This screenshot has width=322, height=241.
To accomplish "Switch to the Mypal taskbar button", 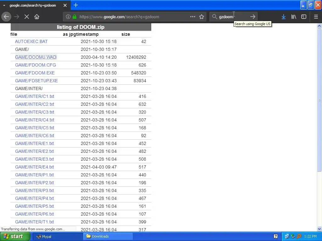I will 58,237.
